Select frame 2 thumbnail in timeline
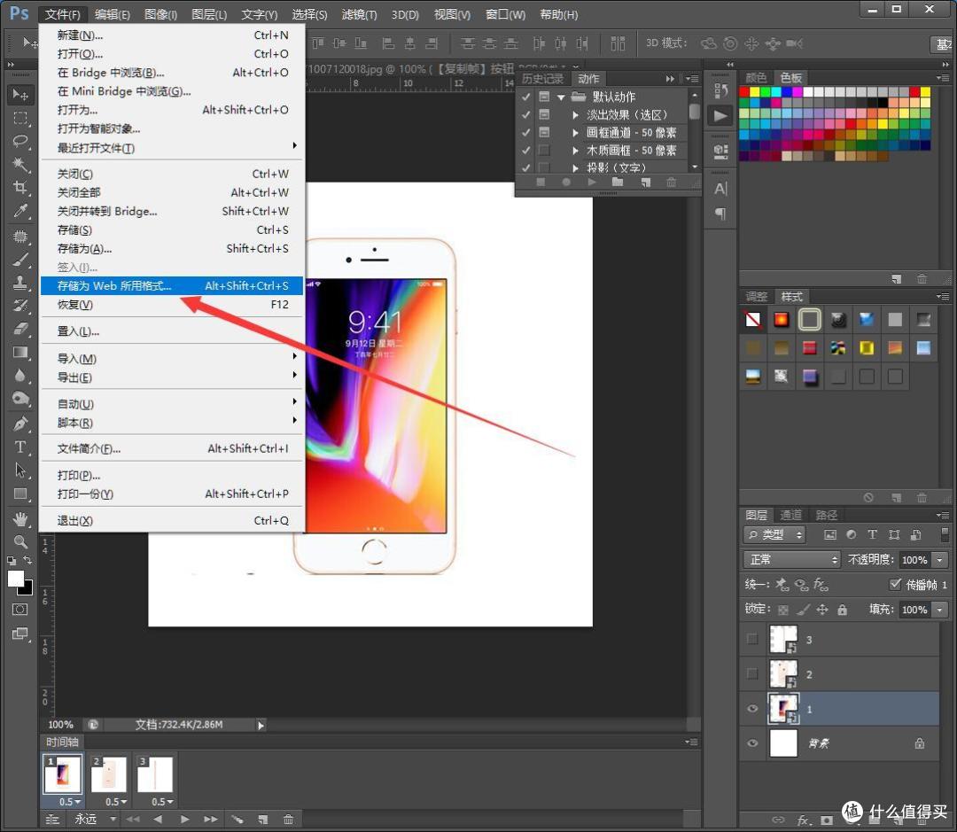The height and width of the screenshot is (832, 957). pos(109,774)
